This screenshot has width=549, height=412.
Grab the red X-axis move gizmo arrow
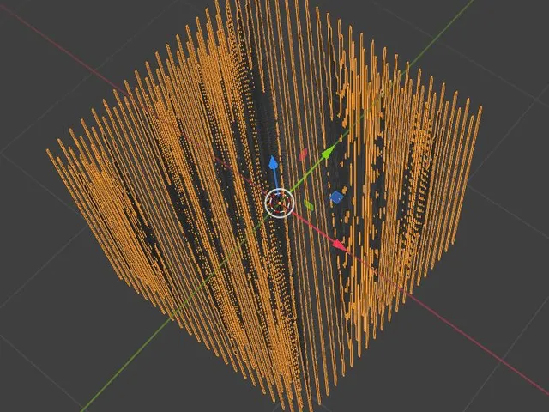339,245
